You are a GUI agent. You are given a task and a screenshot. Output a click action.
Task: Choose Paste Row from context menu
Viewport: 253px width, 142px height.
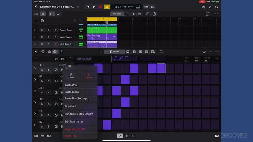(x=80, y=85)
